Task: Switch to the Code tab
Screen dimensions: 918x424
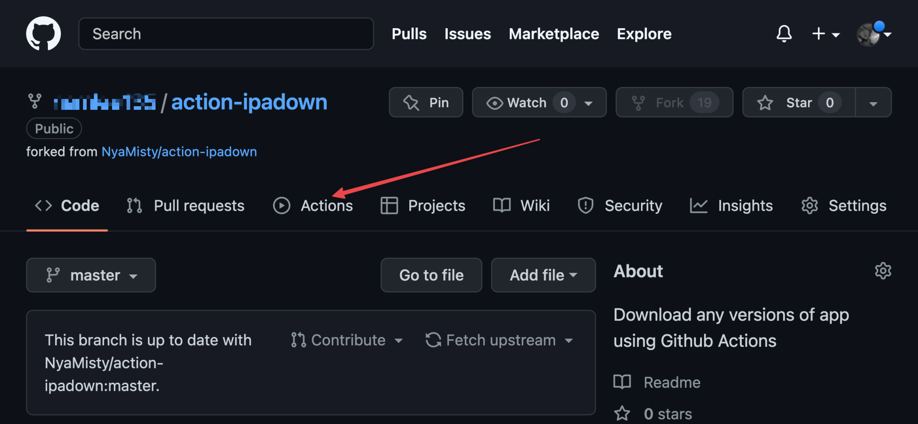Action: coord(67,206)
